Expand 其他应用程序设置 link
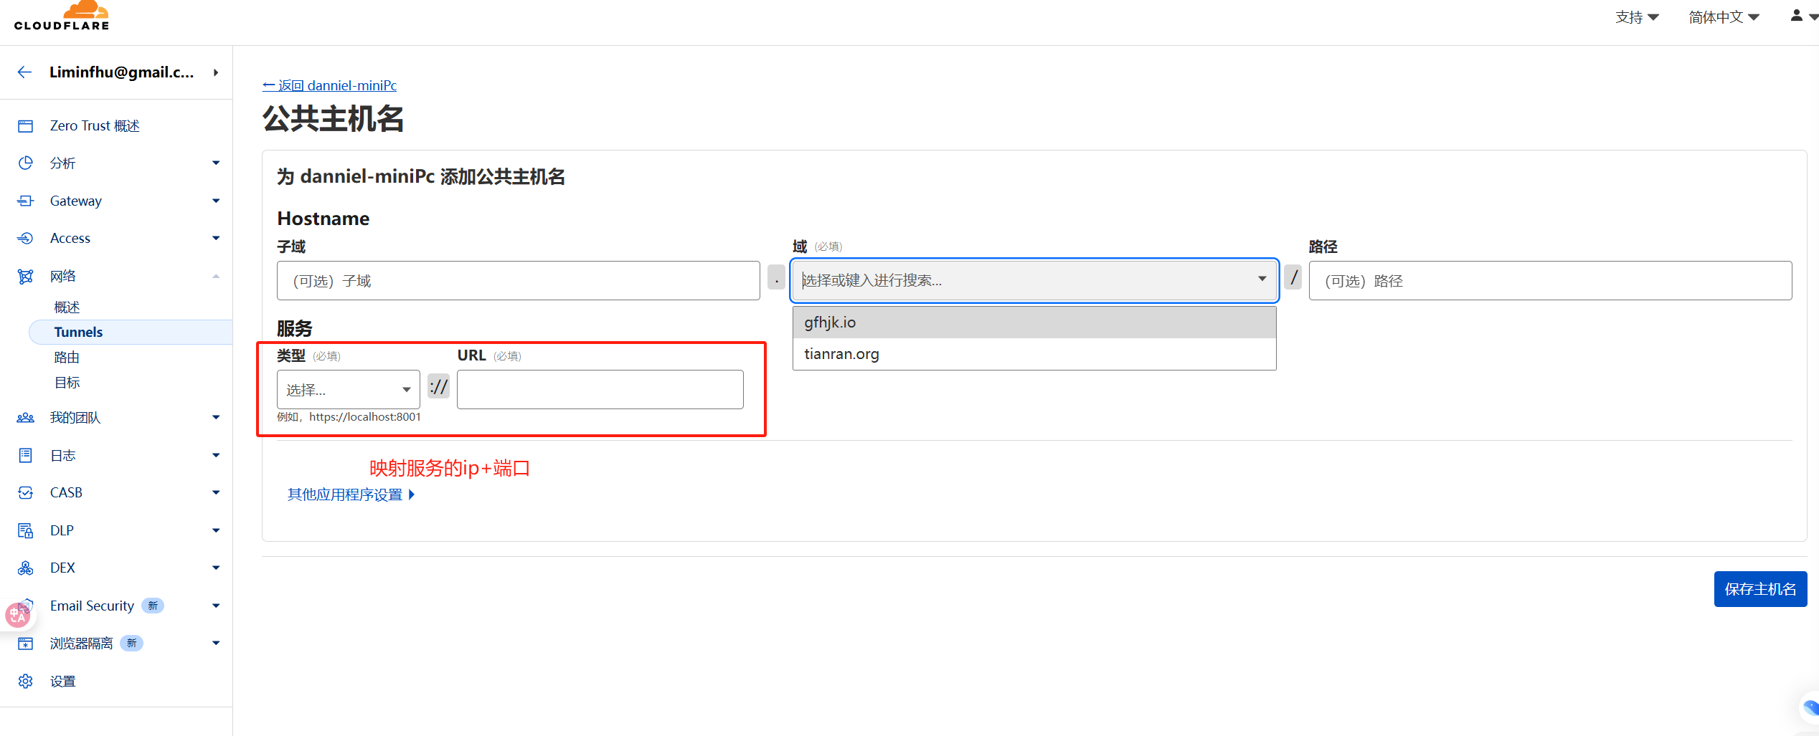Screen dimensions: 1819x736 coord(351,494)
